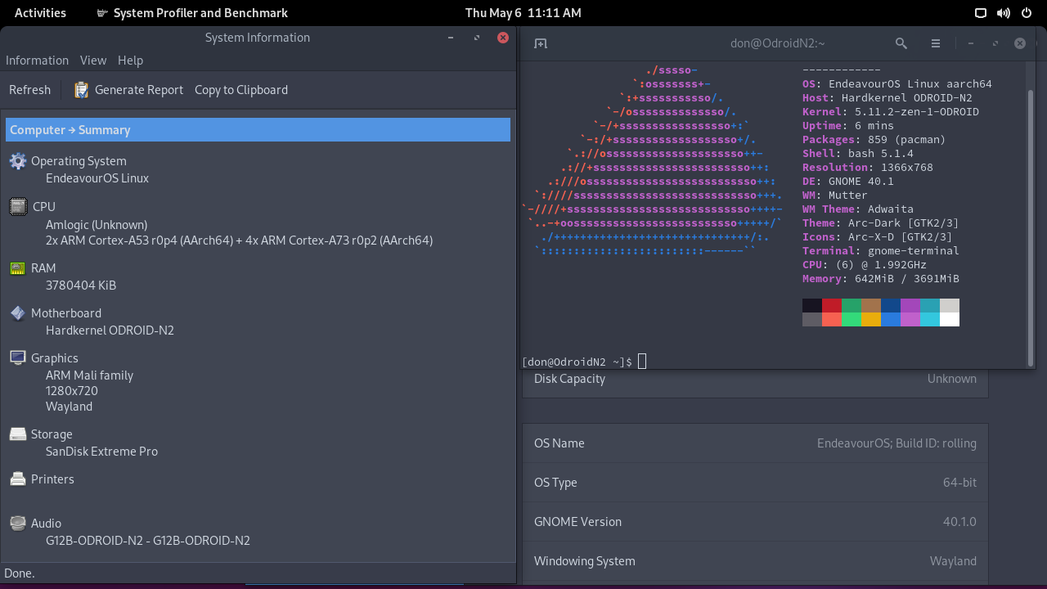
Task: Close the System Information window
Action: tap(503, 38)
